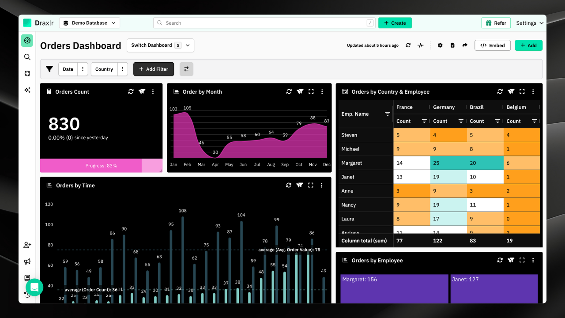
Task: Click the sparkles AI icon in sidebar
Action: pyautogui.click(x=27, y=90)
